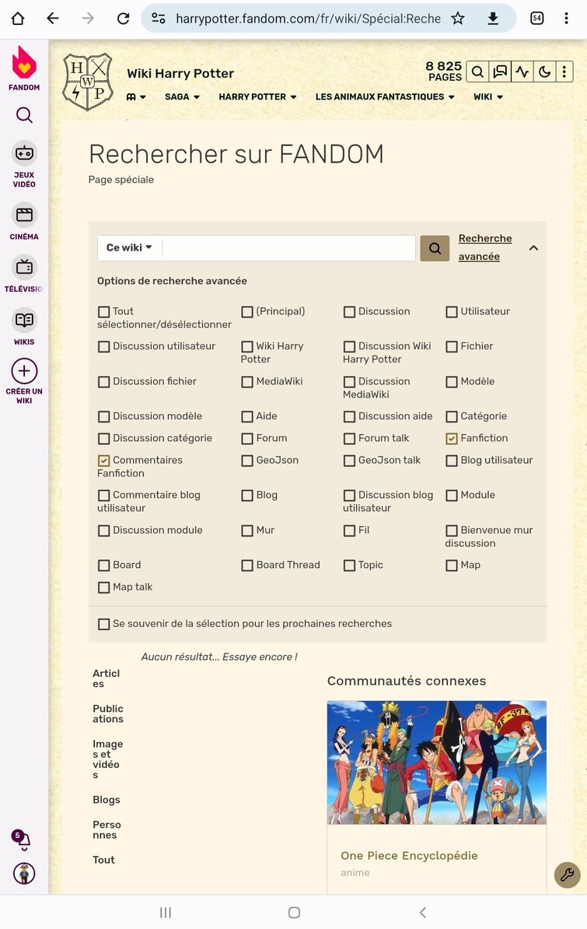This screenshot has height=929, width=587.
Task: Tap Android recent apps button
Action: coord(166,913)
